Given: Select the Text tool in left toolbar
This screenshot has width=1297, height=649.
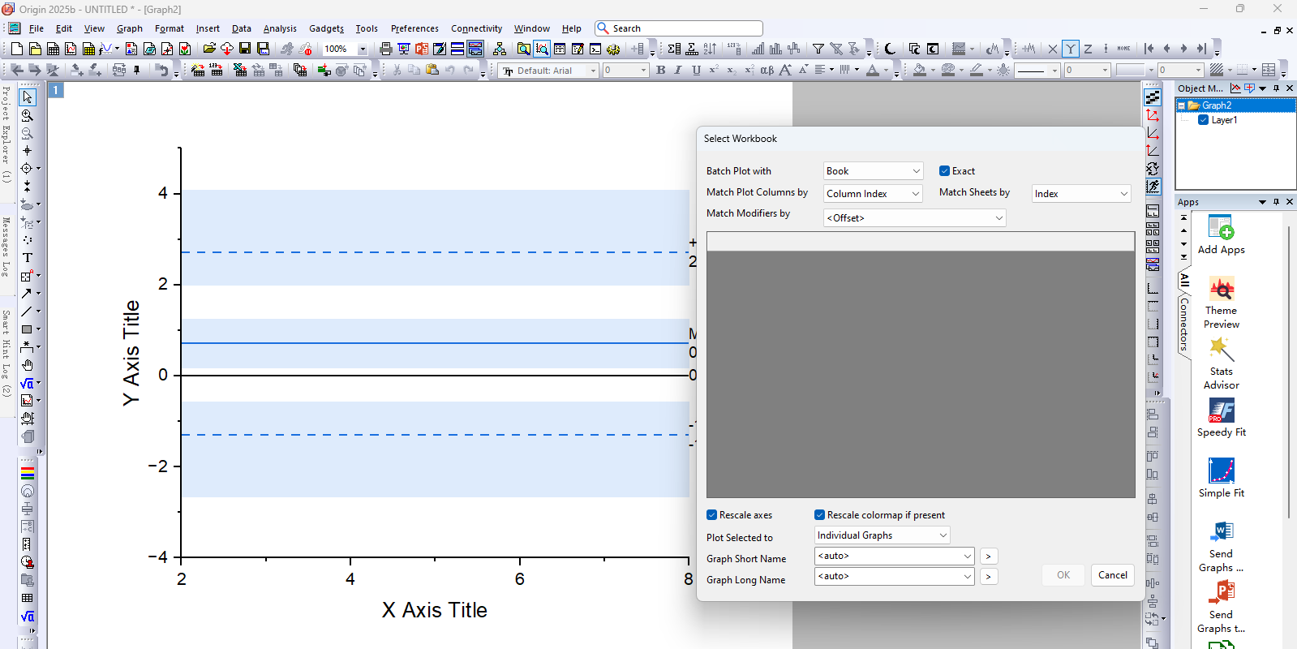Looking at the screenshot, I should point(27,258).
